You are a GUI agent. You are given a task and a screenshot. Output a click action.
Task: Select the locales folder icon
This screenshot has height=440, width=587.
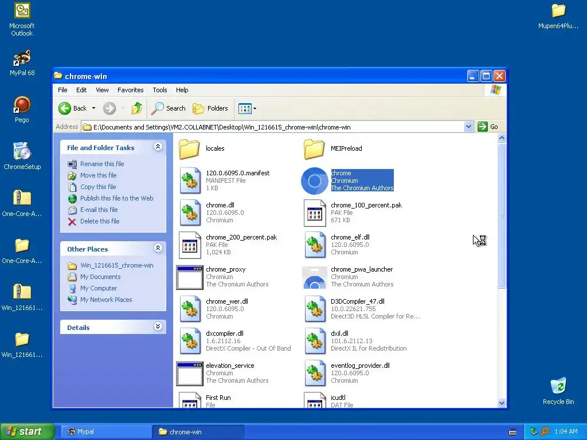[189, 149]
